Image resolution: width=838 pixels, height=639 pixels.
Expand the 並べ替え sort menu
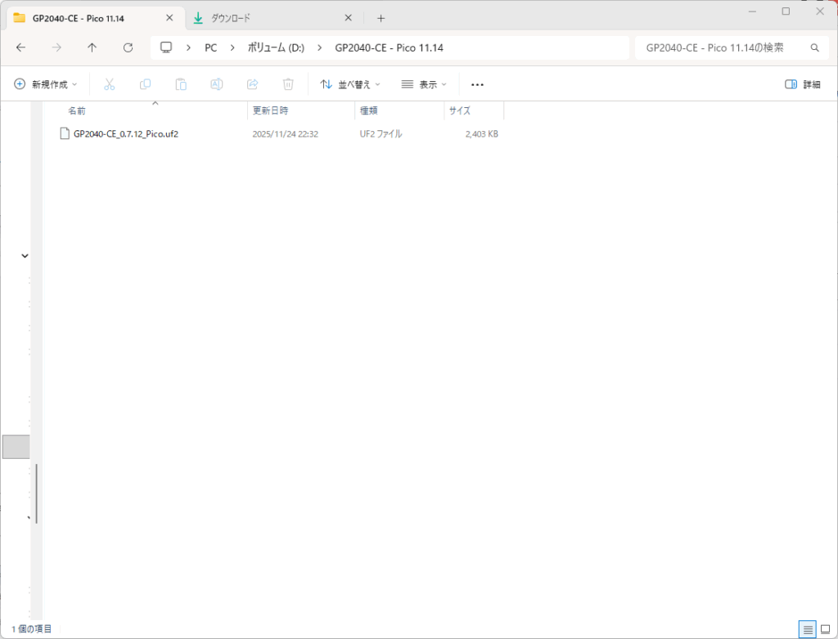(x=349, y=84)
